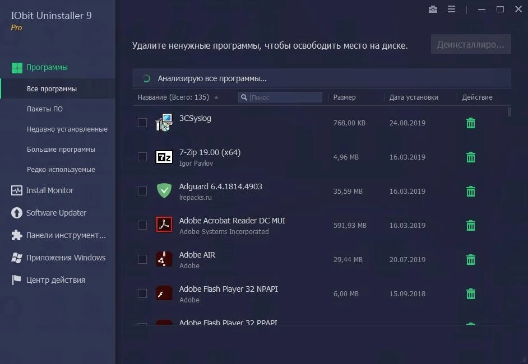Click the 7-Zip program icon
The width and height of the screenshot is (528, 364).
pos(164,157)
